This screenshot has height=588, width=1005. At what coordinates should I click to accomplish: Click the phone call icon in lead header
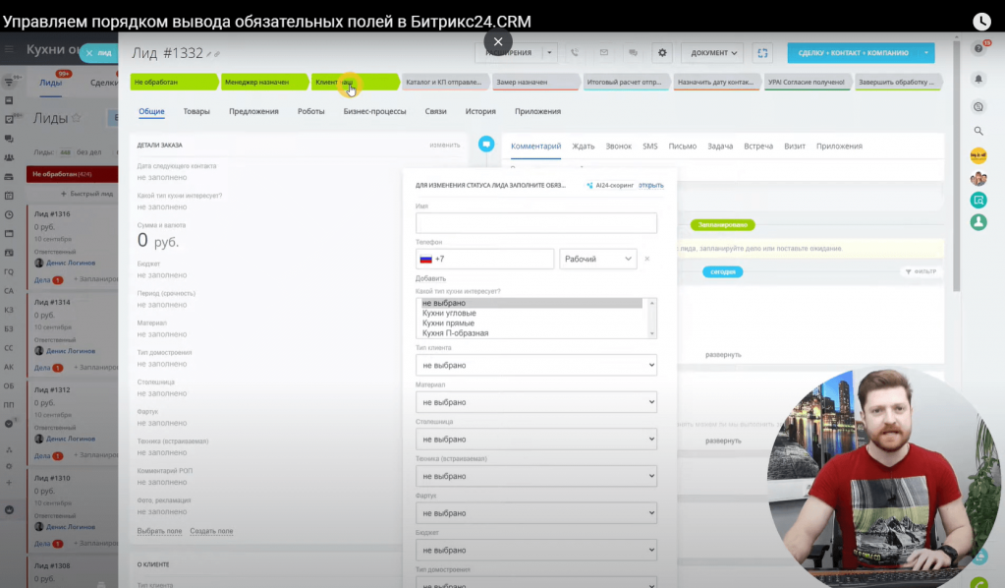[x=575, y=52]
